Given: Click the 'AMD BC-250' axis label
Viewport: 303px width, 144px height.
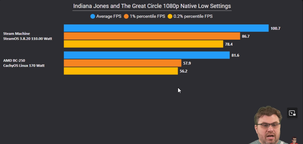Looking at the screenshot, I should 14,61.
